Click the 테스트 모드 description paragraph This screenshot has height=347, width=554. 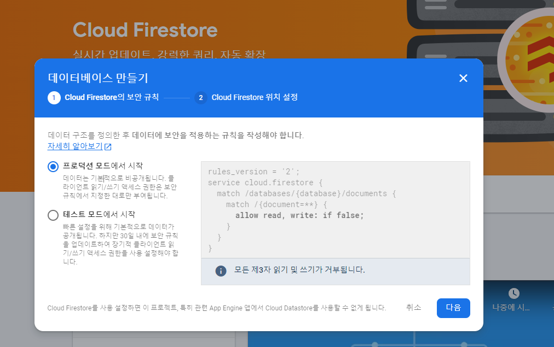pos(120,244)
